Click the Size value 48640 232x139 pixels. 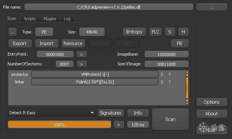(92, 32)
